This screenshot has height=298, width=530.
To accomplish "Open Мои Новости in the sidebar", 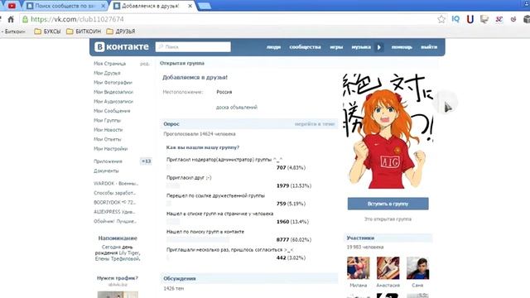I will (x=108, y=130).
